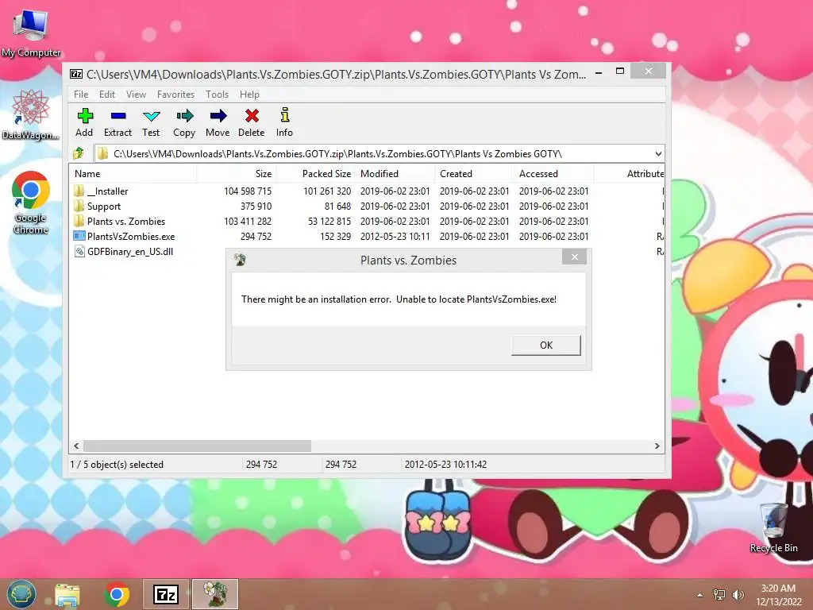Screen dimensions: 813x610
Task: Sort by the Size column header
Action: (x=236, y=174)
